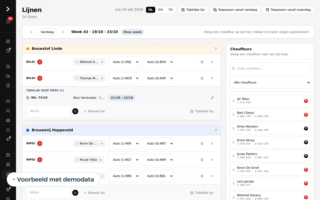Select the Ali Tekin driver card
Image resolution: width=320 pixels, height=200 pixels.
point(270,101)
